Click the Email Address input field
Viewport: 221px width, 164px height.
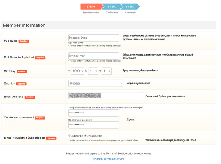click(106, 96)
